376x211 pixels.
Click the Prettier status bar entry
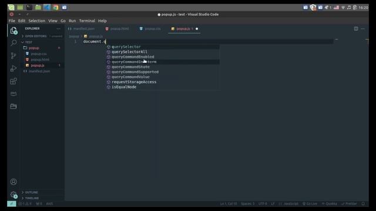coord(349,204)
